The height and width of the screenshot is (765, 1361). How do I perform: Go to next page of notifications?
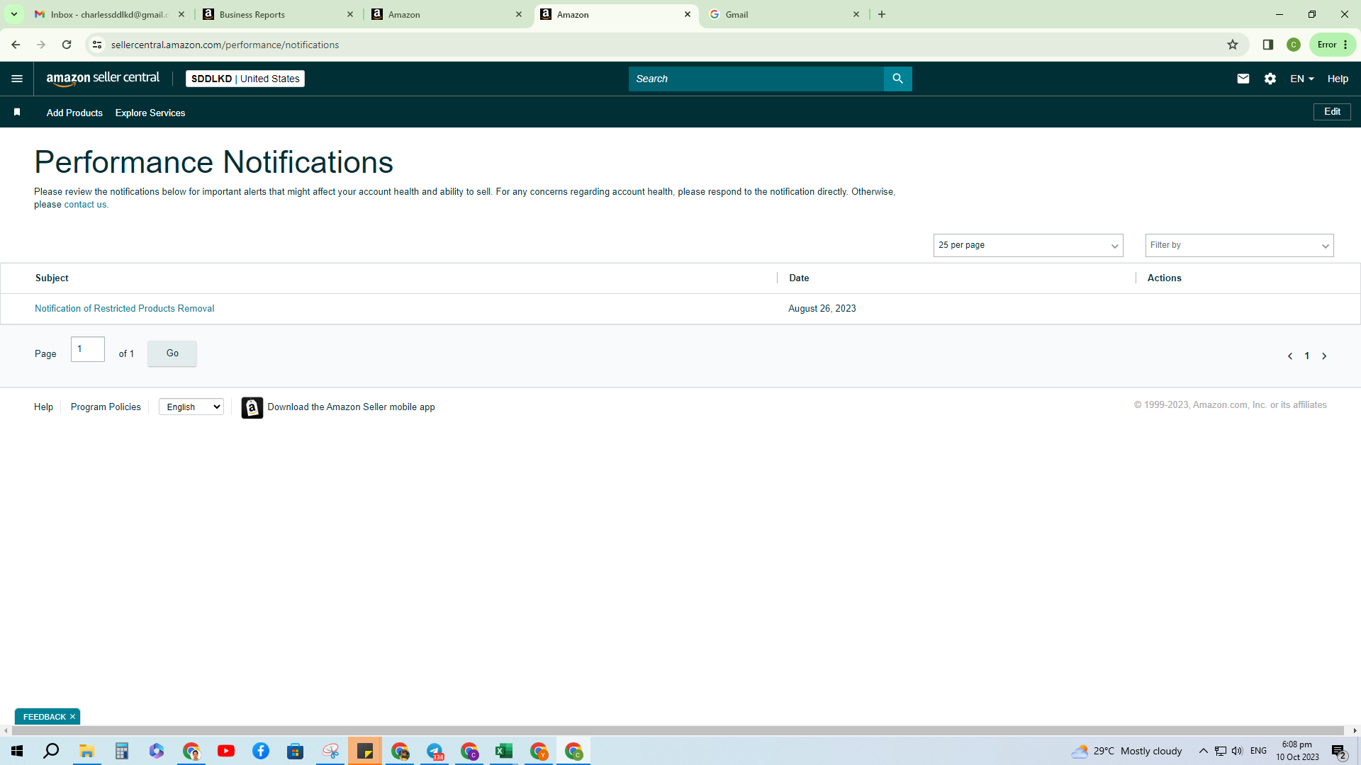tap(1324, 356)
